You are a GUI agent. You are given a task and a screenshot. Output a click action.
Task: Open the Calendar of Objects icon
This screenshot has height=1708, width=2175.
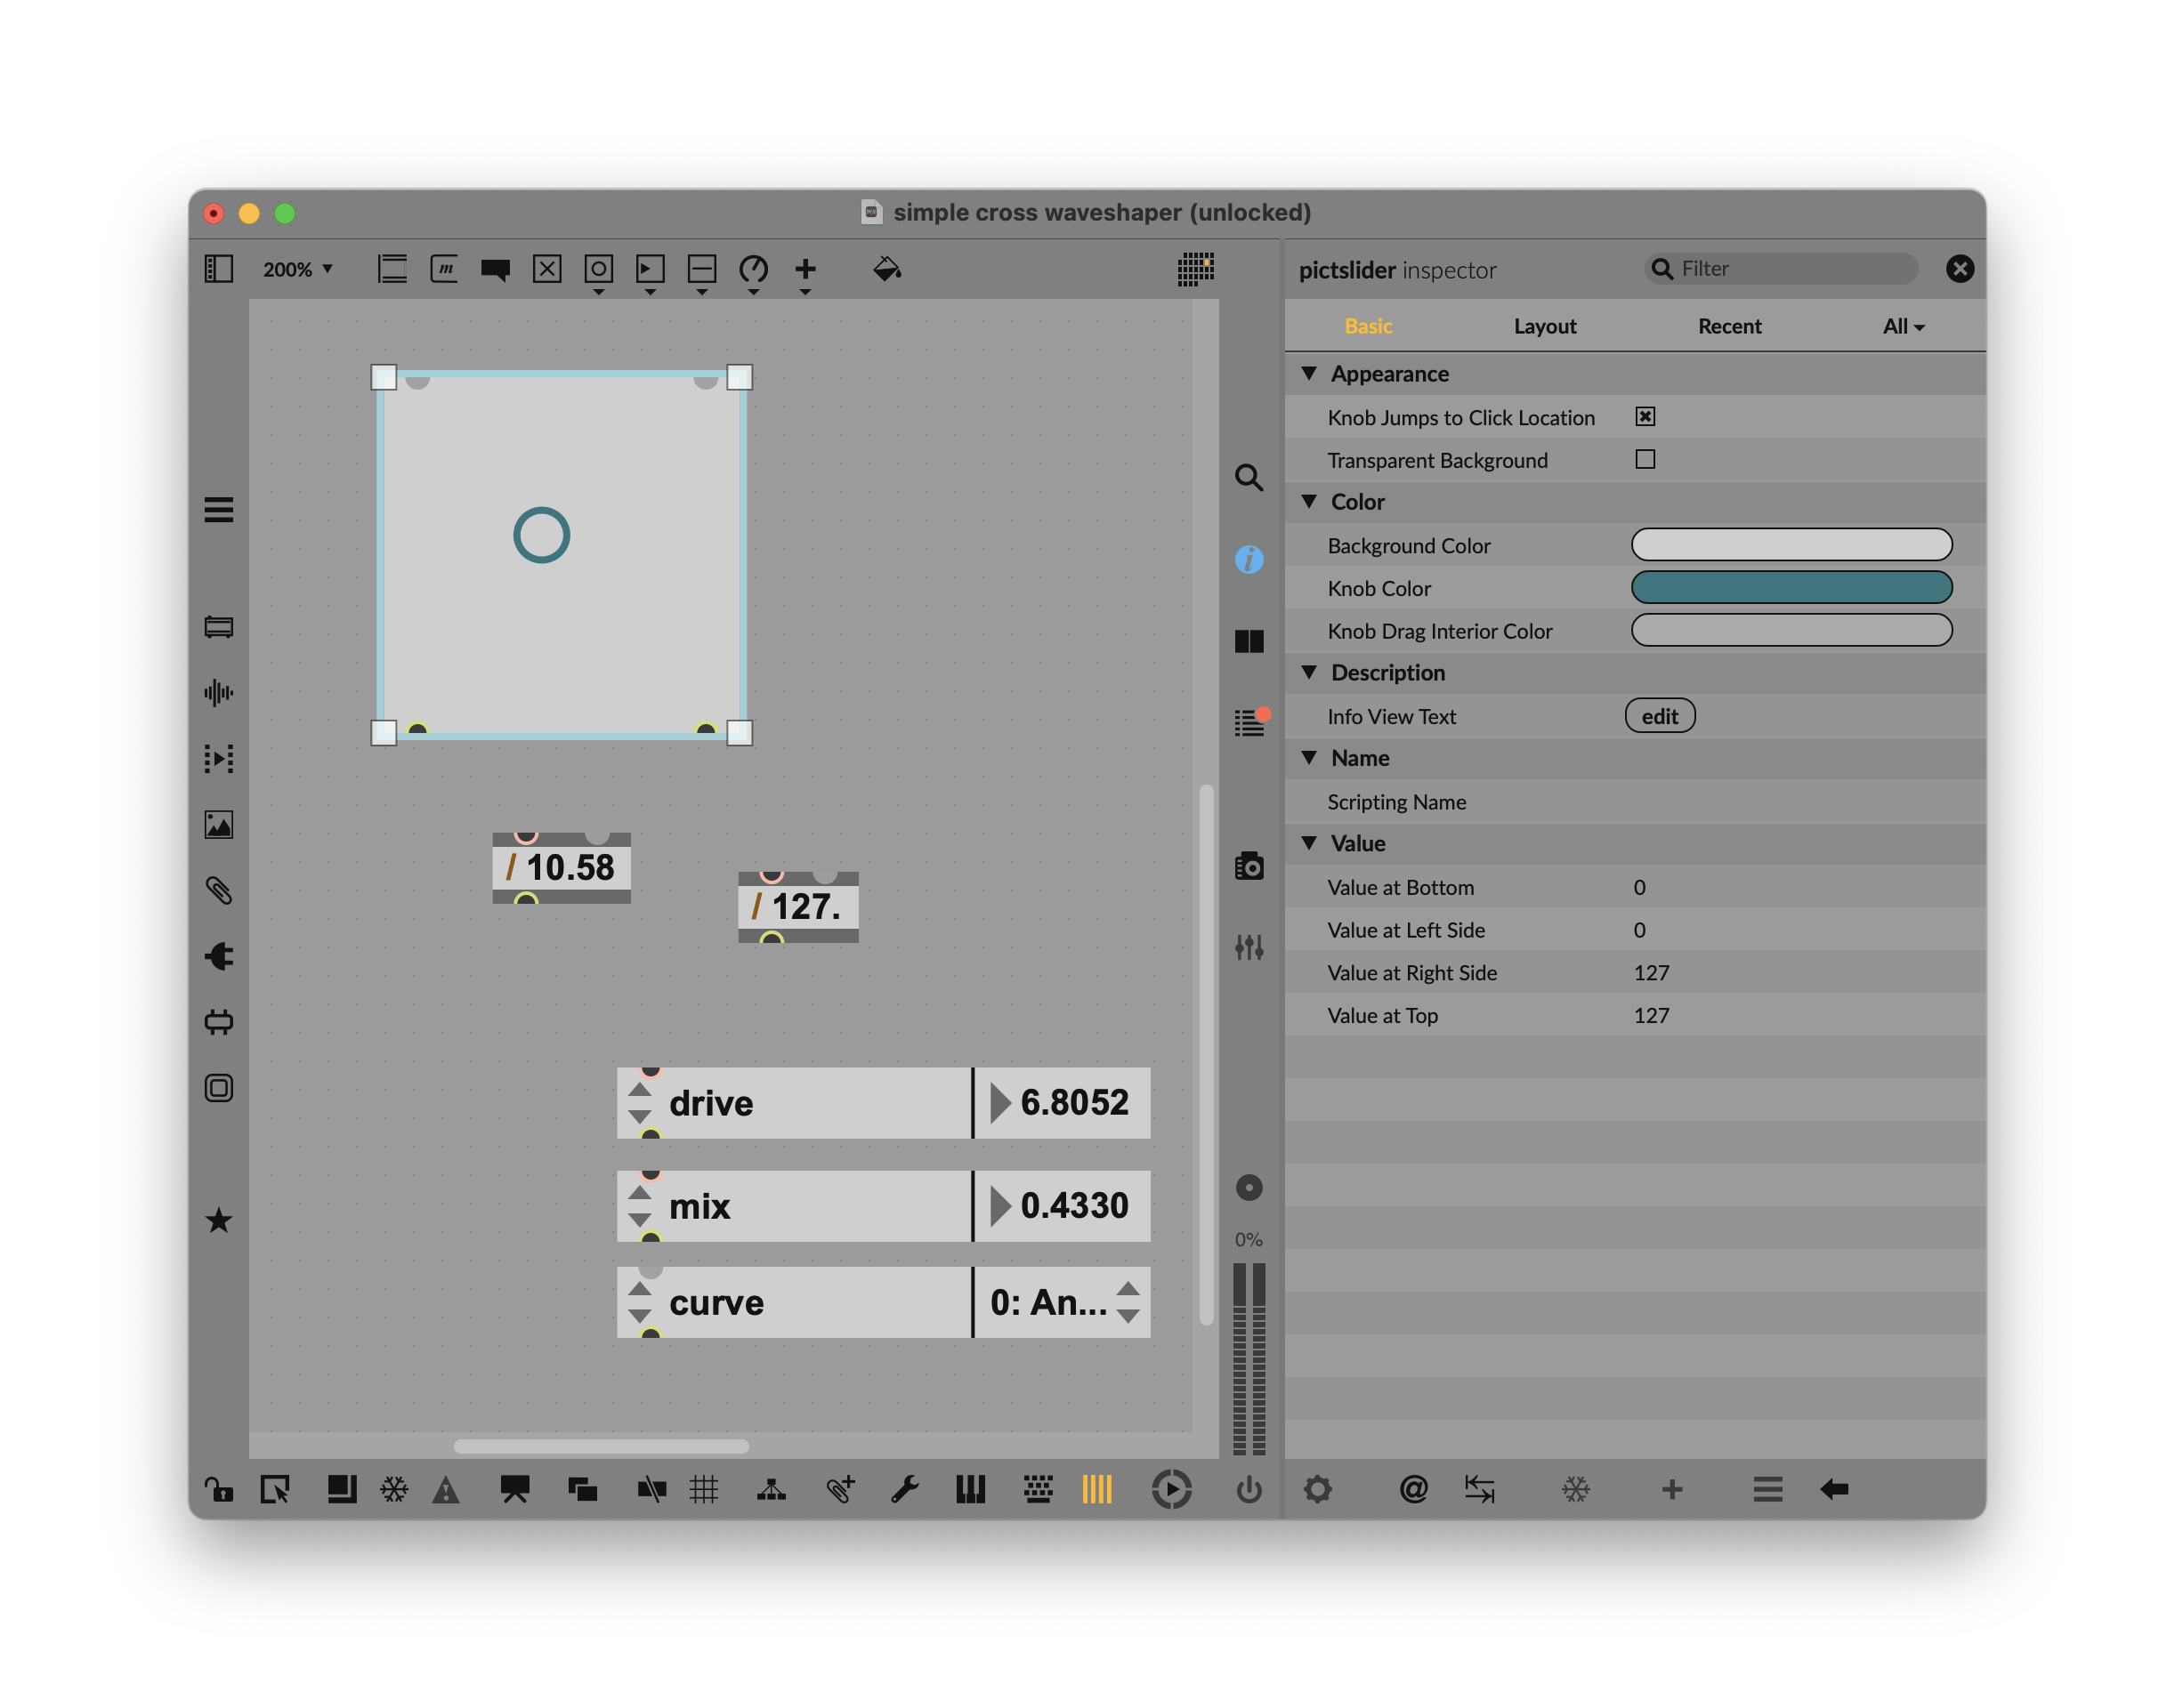(1195, 269)
